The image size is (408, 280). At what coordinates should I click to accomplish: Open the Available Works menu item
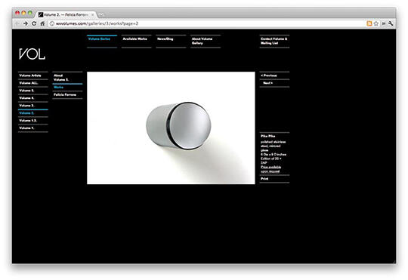pos(134,38)
